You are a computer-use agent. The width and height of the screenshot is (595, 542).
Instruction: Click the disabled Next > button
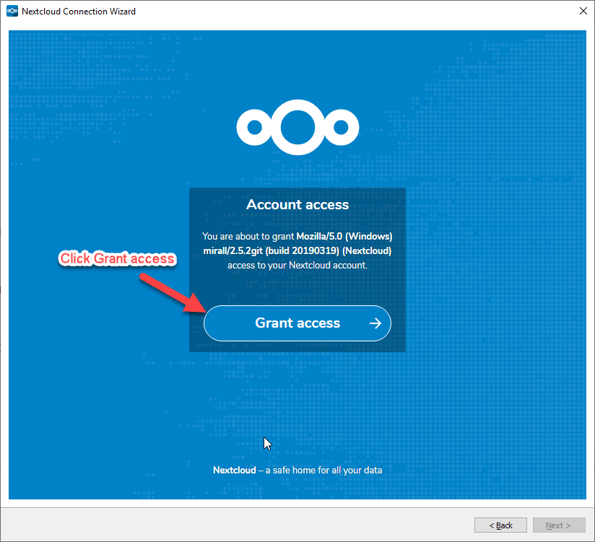point(559,525)
